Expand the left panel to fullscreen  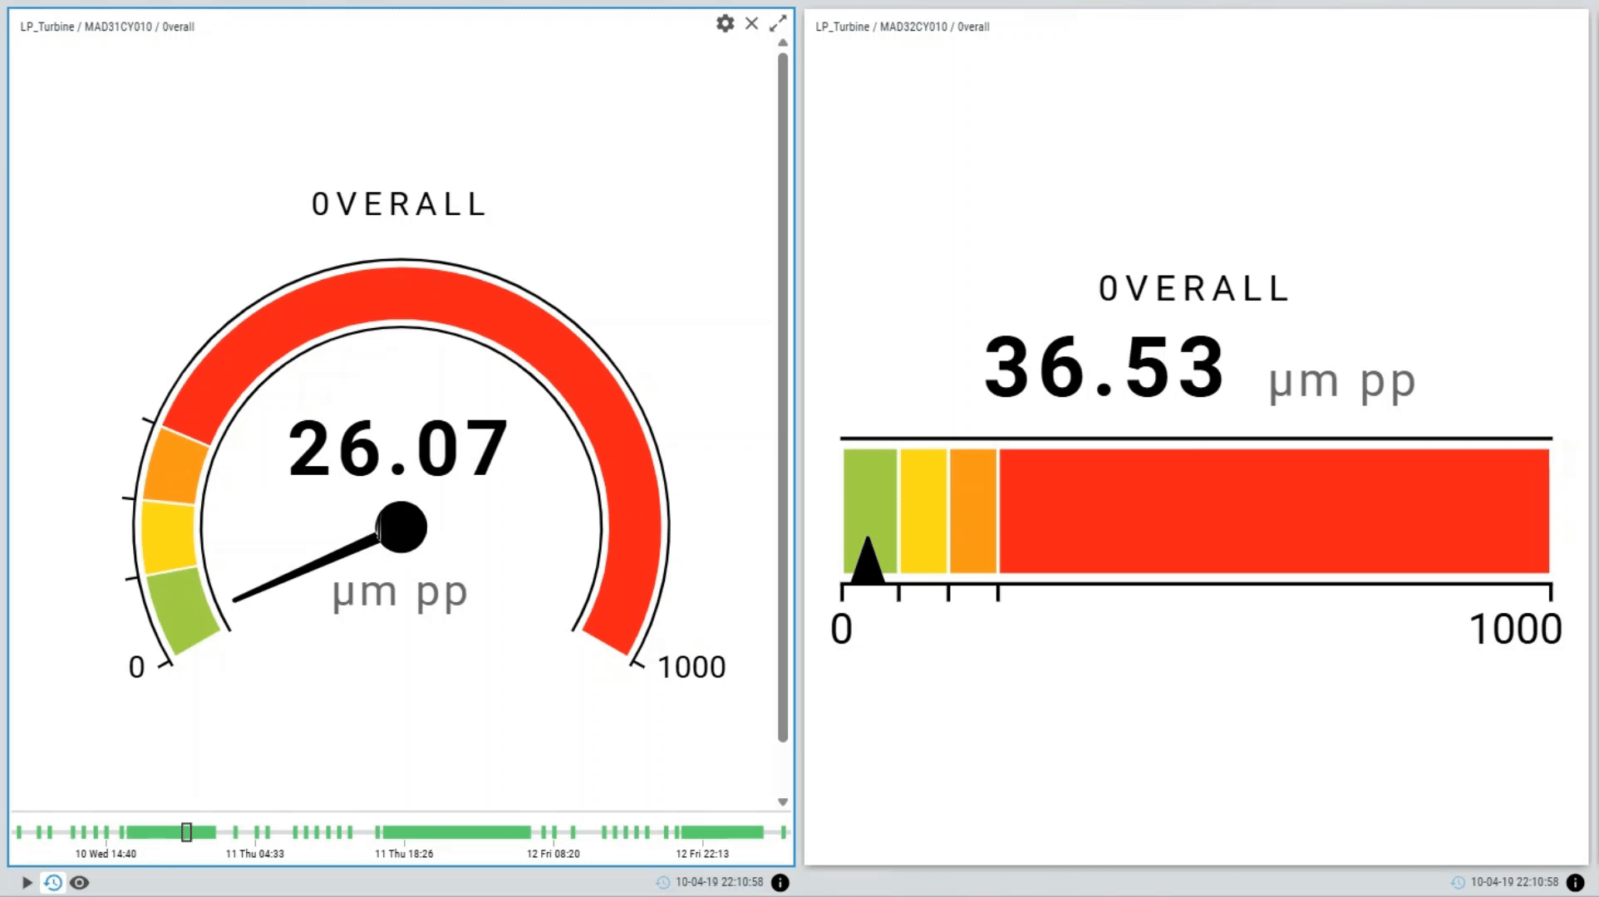(x=777, y=24)
